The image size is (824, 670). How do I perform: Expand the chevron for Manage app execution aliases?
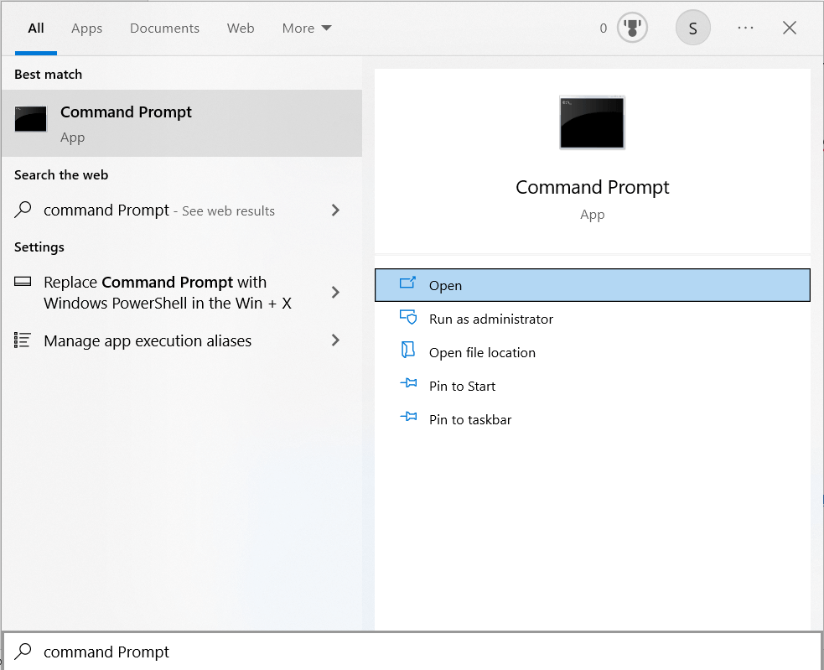(336, 340)
